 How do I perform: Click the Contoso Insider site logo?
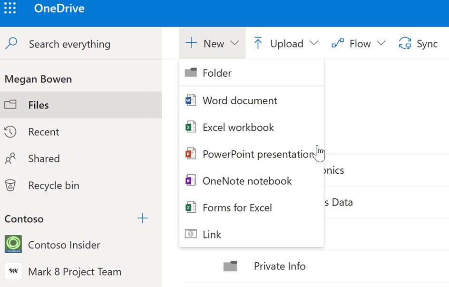click(x=13, y=244)
